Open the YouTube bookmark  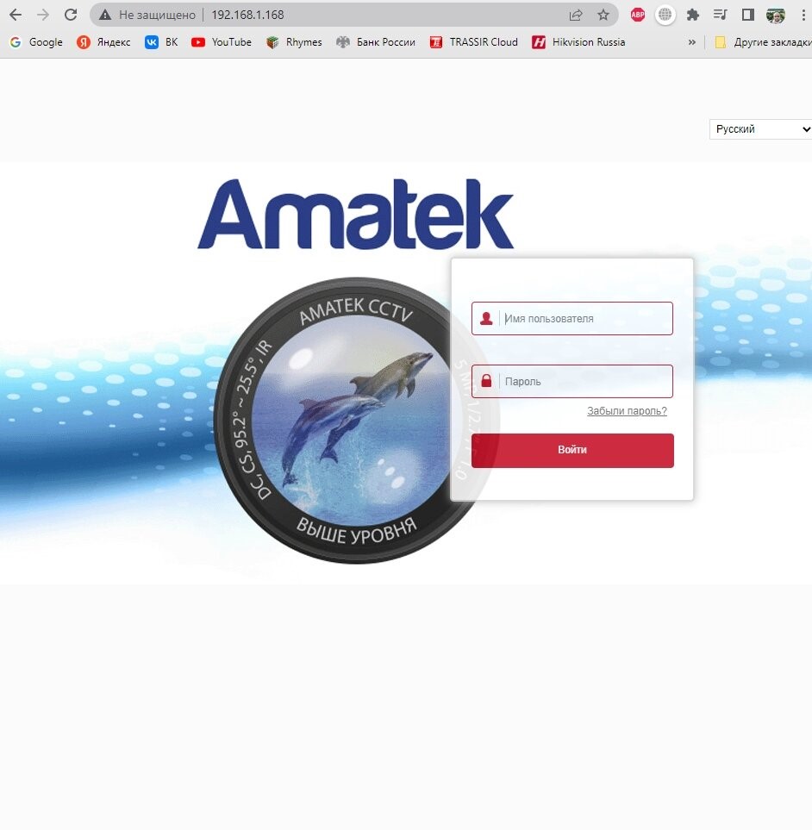point(222,42)
